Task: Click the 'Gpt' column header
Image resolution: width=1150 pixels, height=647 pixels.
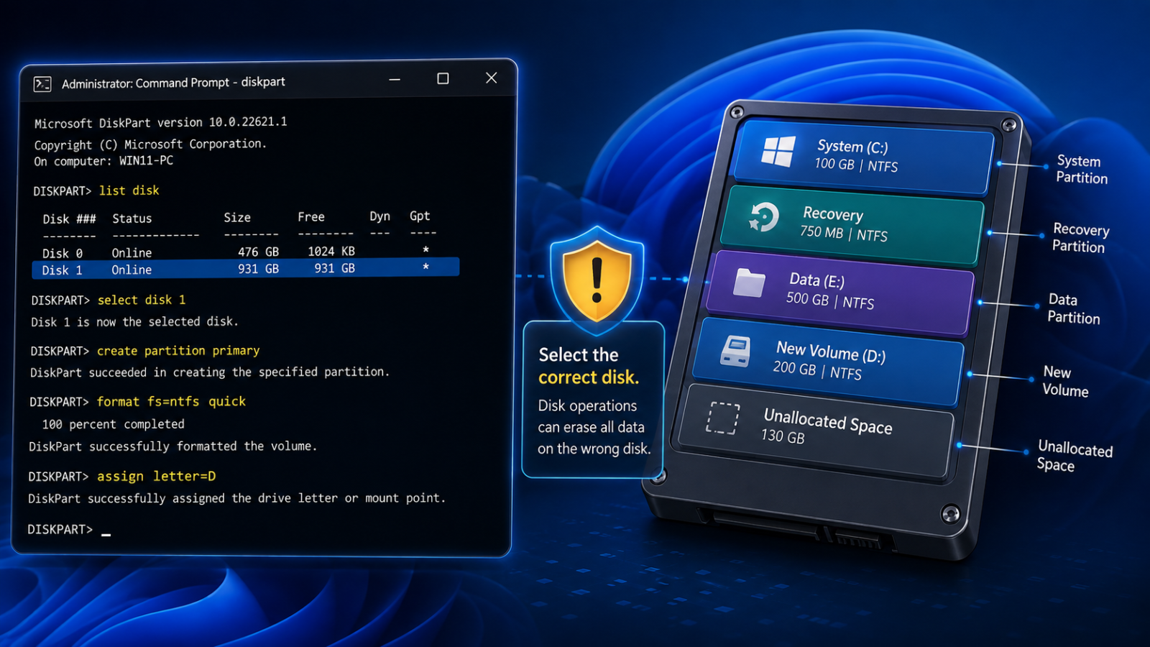Action: coord(420,216)
